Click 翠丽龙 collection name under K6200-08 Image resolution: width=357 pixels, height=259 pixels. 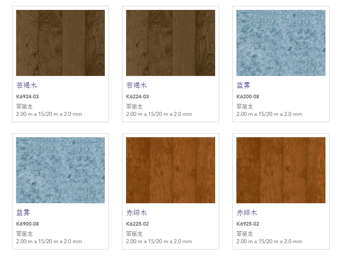point(244,107)
